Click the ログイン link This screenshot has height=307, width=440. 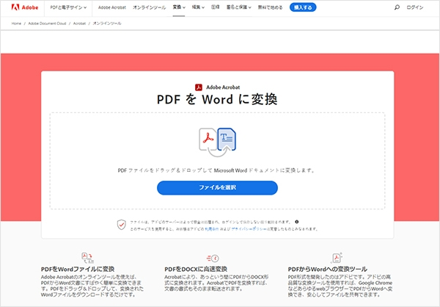(x=415, y=7)
